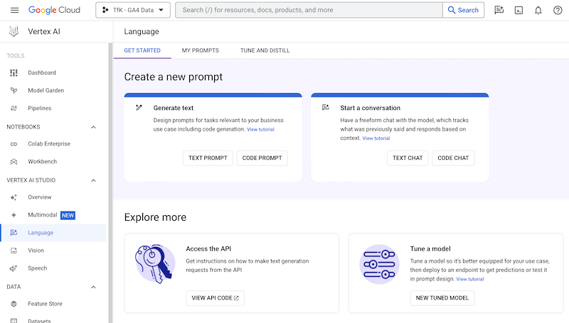Collapse the Notebooks section

tap(93, 126)
